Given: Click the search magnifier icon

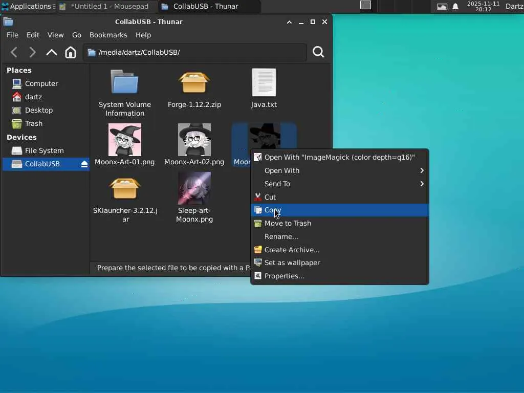Looking at the screenshot, I should (318, 52).
